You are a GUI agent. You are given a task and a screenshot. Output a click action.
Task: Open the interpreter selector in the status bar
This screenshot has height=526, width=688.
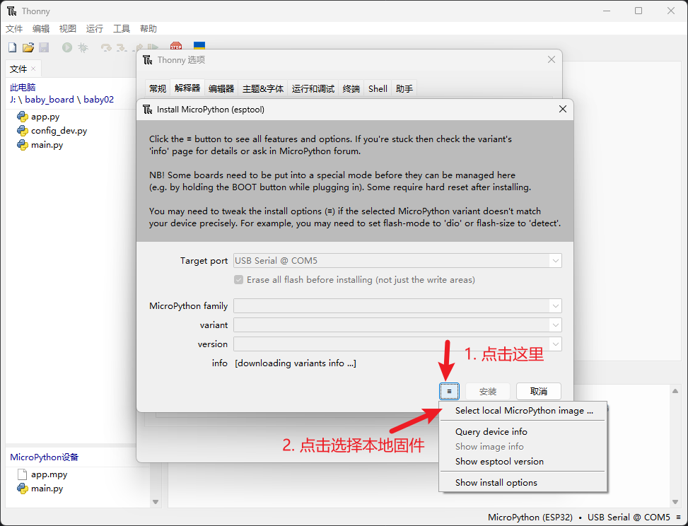[x=585, y=518]
